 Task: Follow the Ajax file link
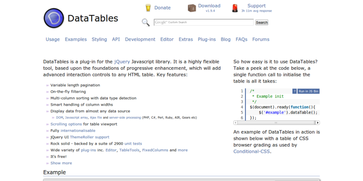click(x=96, y=117)
